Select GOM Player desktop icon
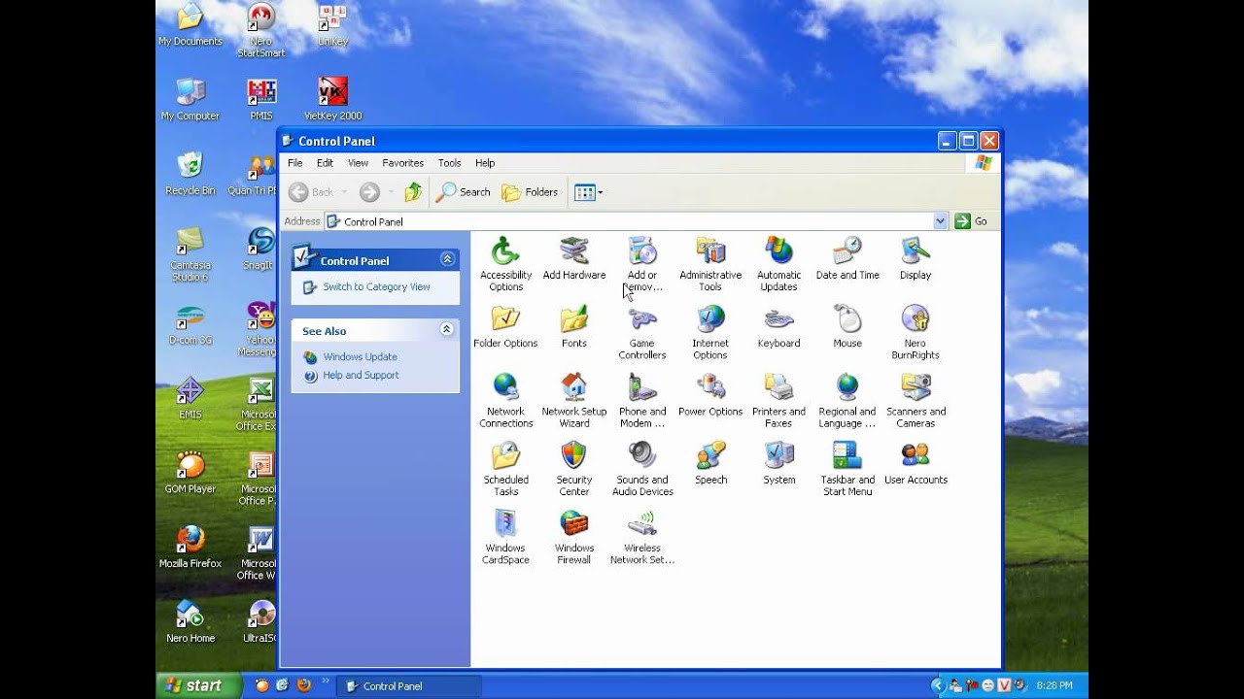The image size is (1244, 699). click(x=190, y=474)
